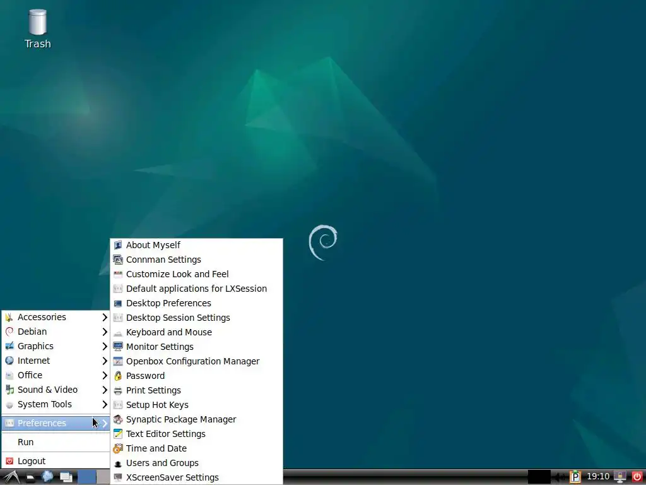Screen dimensions: 646x485
Task: Launch Connman Settings
Action: coord(197,260)
